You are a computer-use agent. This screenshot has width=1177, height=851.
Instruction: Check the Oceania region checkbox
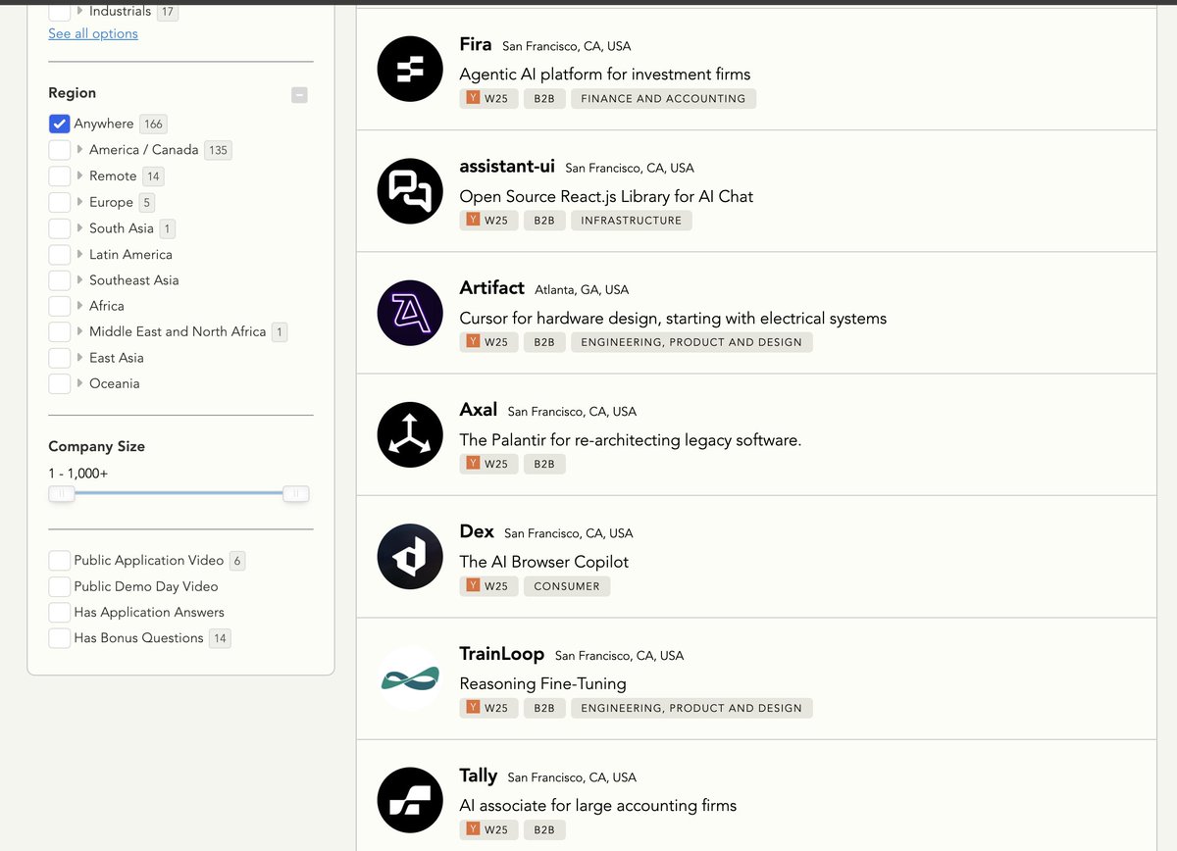tap(59, 383)
